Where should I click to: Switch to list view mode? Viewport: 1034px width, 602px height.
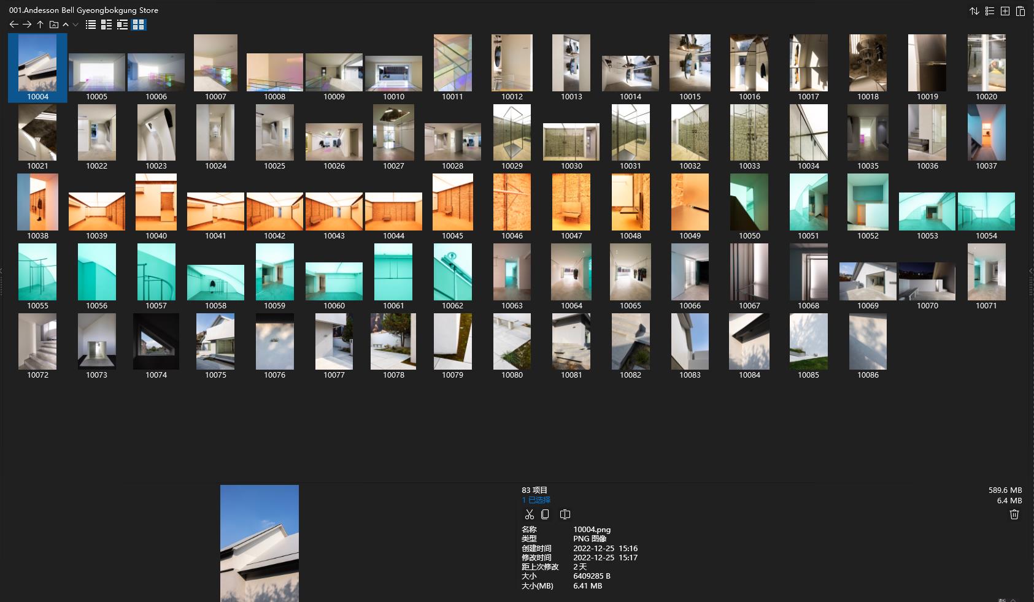click(x=90, y=25)
